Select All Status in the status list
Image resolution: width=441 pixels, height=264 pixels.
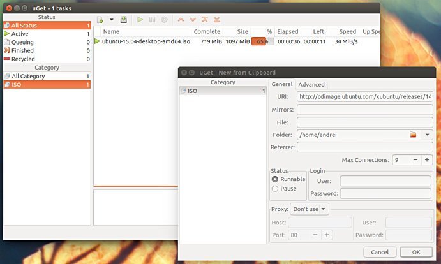(47, 26)
